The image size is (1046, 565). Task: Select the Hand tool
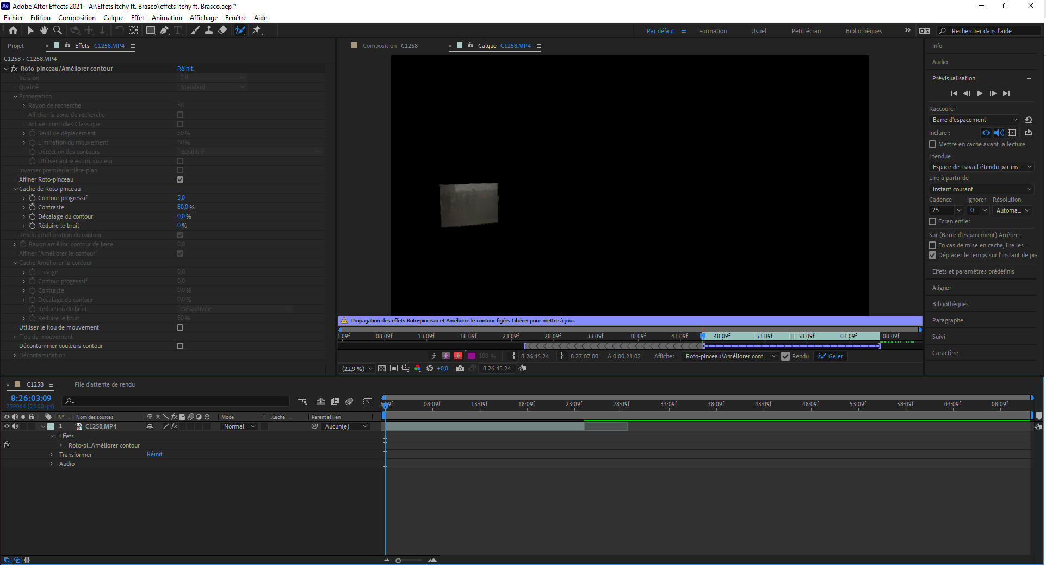(x=44, y=30)
